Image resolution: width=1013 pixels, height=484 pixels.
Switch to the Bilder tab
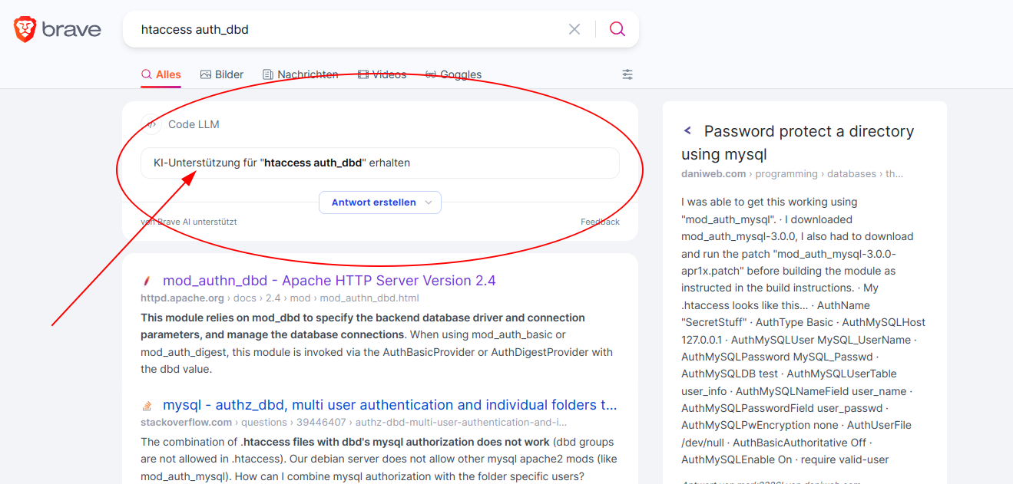222,74
